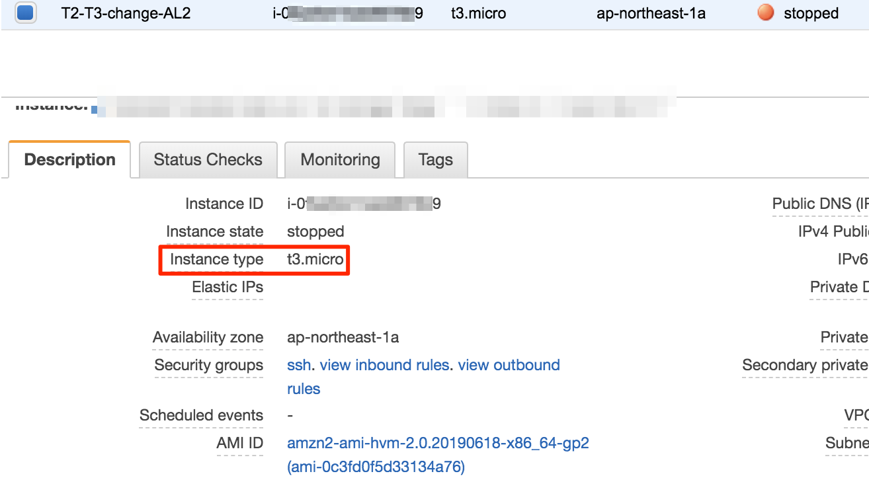
Task: Open the amzn2-ami-hvm AMI ID link
Action: click(438, 443)
